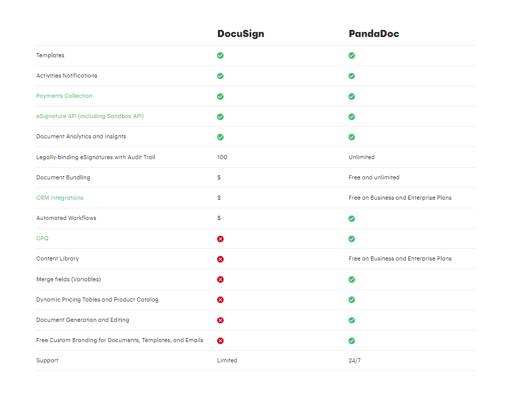Click the checkmark under DocuSign for Payments Collection

[220, 96]
